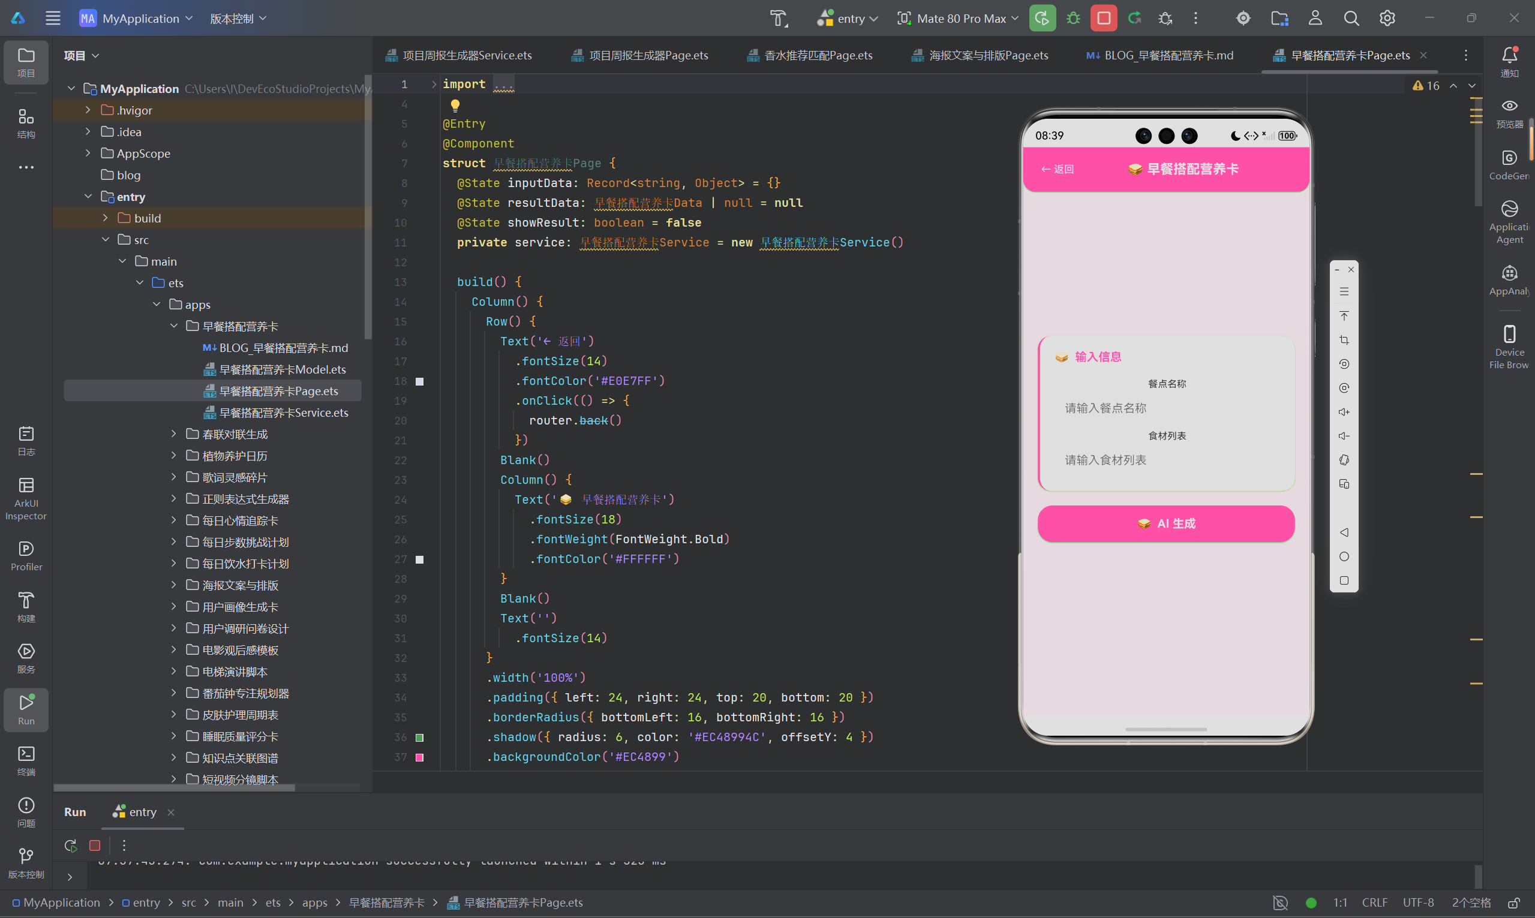Viewport: 1535px width, 918px height.
Task: Collapse the entry module folder
Action: (x=88, y=197)
